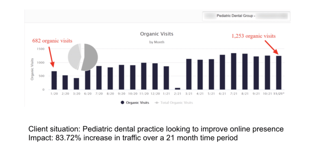312x156 pixels.
Task: Select the 2/21 lowest bar
Action: [x=178, y=89]
